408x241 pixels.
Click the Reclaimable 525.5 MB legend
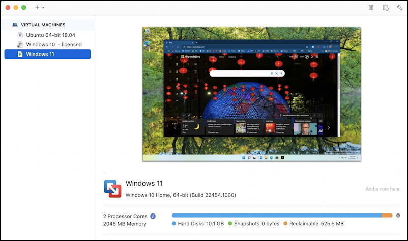click(x=313, y=224)
